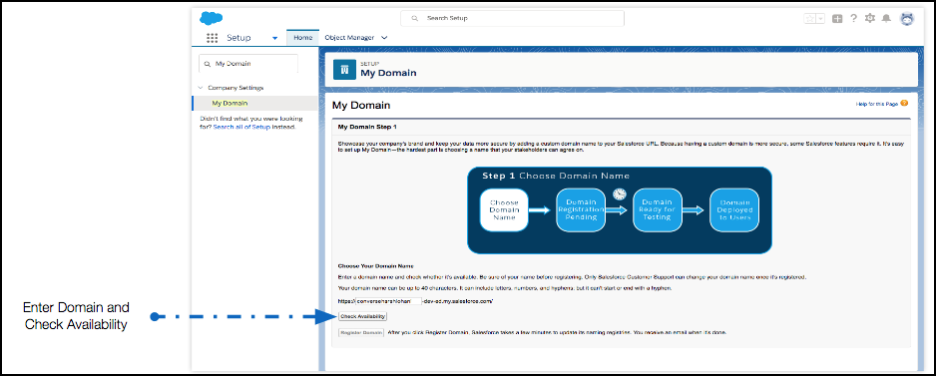Screen dimensions: 936x376
Task: Click the Domain Registration Pending step box
Action: tap(581, 210)
